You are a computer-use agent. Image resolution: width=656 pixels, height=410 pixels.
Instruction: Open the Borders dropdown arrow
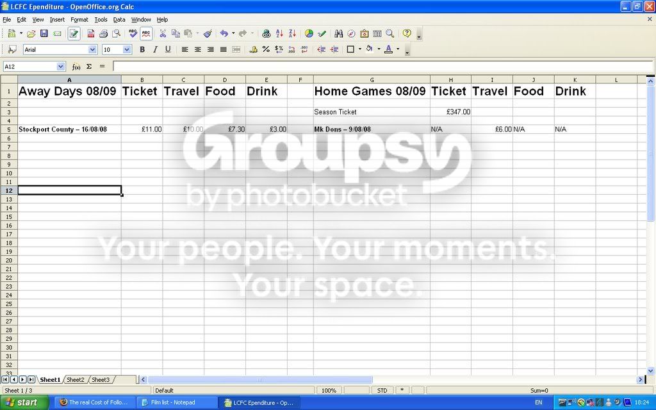[x=360, y=49]
